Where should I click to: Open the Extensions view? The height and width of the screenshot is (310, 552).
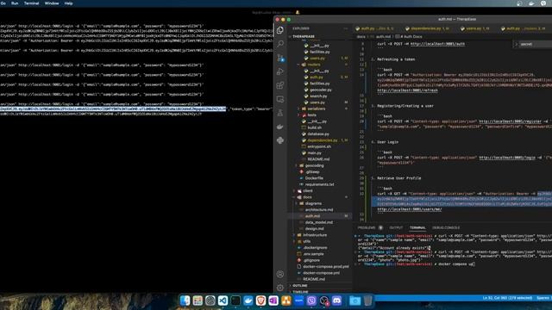pos(280,85)
